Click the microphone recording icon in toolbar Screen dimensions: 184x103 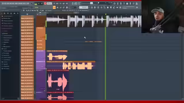point(121,4)
